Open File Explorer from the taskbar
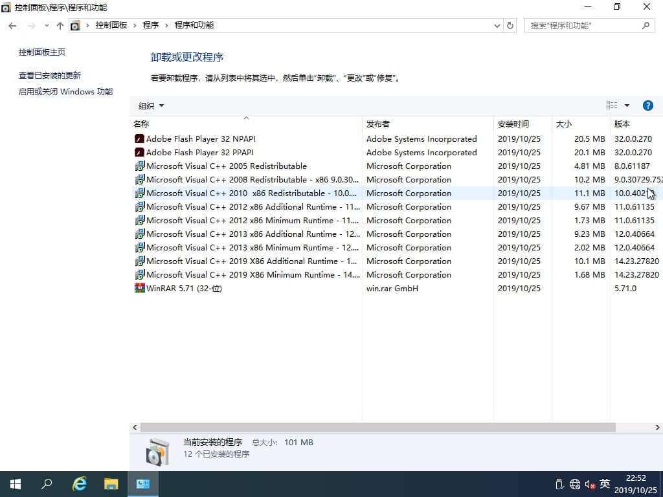 pos(111,484)
